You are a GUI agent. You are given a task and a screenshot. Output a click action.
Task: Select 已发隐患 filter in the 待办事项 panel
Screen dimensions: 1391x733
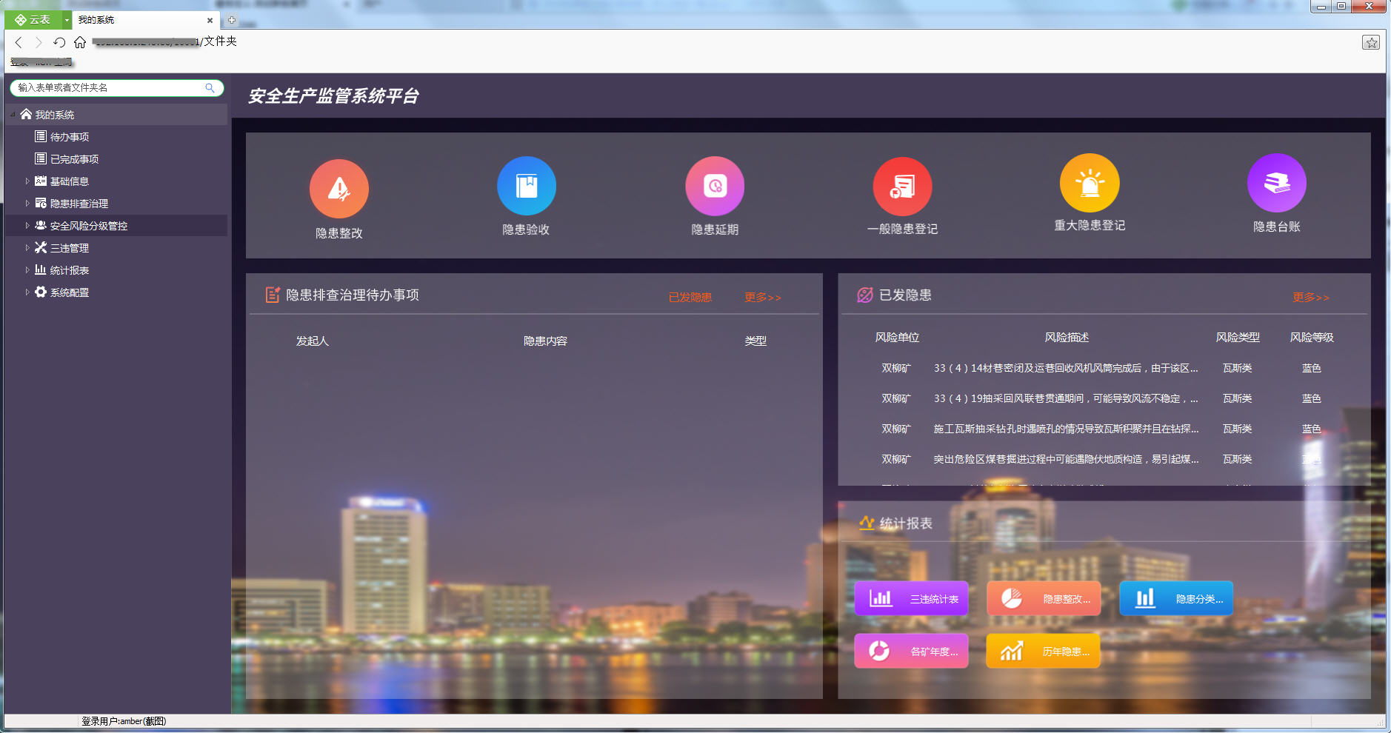(x=690, y=297)
